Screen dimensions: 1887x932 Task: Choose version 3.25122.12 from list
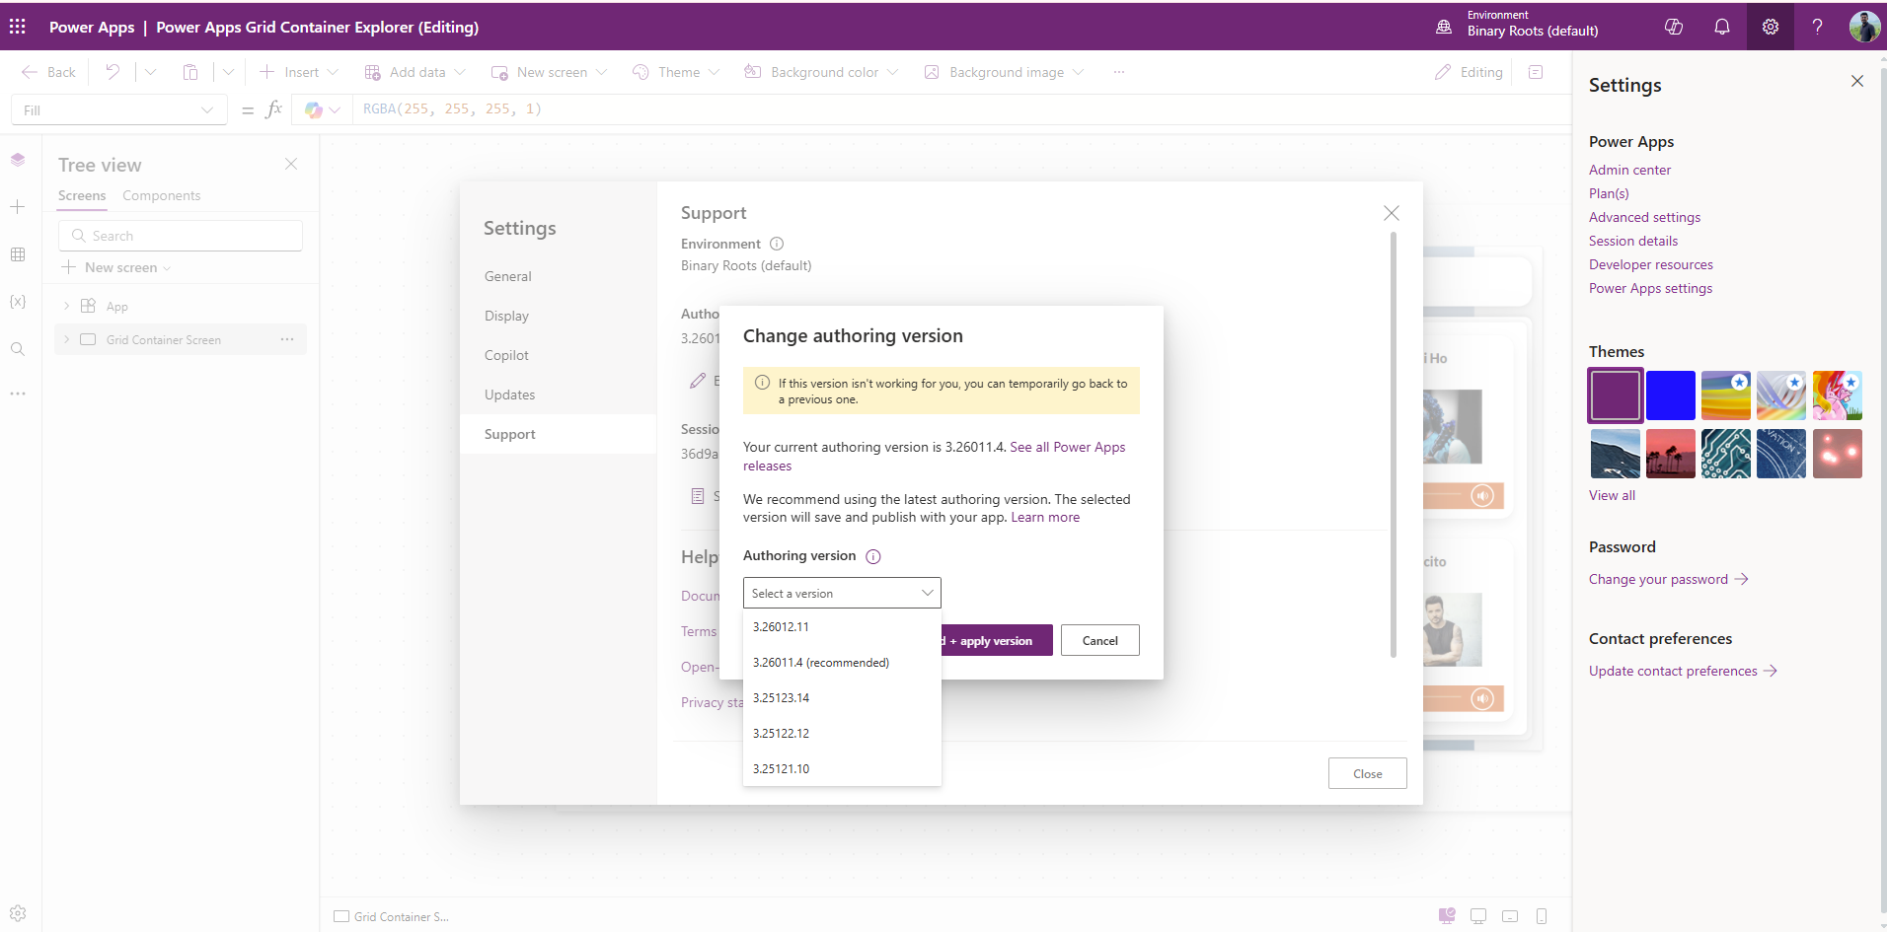pyautogui.click(x=842, y=733)
